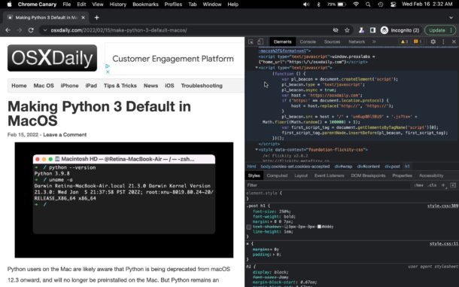The width and height of the screenshot is (459, 287).
Task: Open Chrome Labs flask icon
Action: (361, 30)
